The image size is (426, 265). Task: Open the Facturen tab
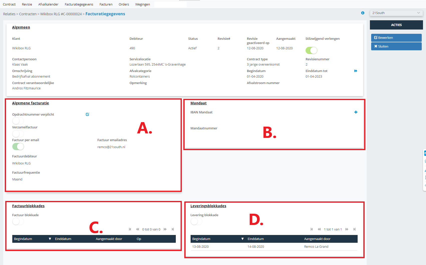[x=106, y=4]
